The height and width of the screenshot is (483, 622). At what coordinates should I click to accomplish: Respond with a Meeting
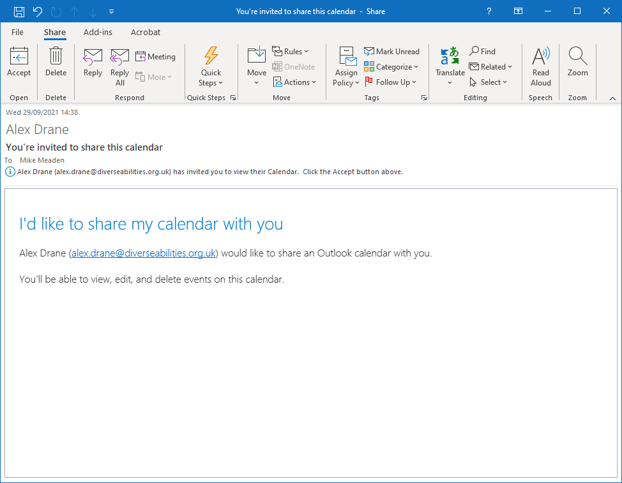[x=155, y=57]
